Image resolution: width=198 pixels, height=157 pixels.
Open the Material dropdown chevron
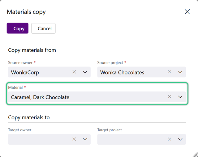pyautogui.click(x=180, y=97)
